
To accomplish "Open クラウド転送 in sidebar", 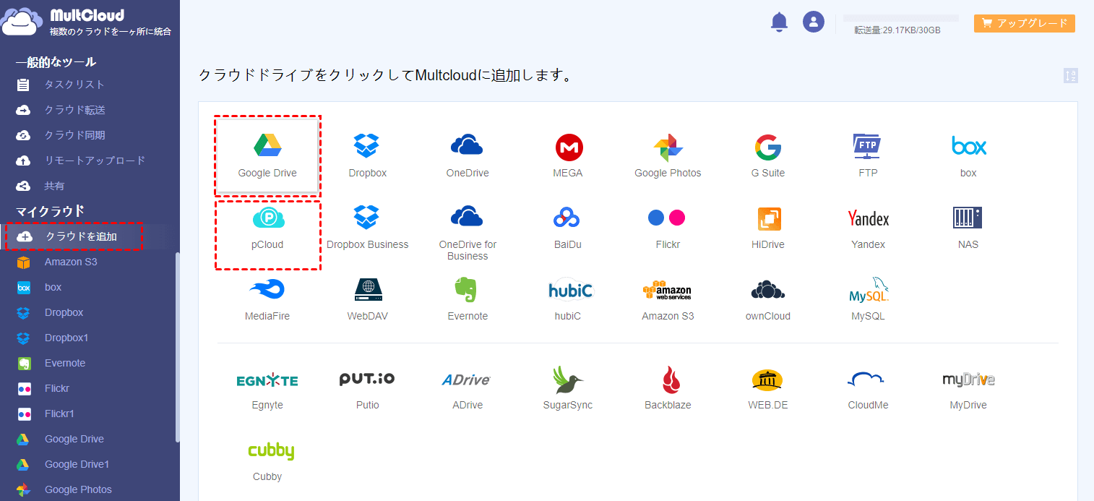I will tap(75, 110).
